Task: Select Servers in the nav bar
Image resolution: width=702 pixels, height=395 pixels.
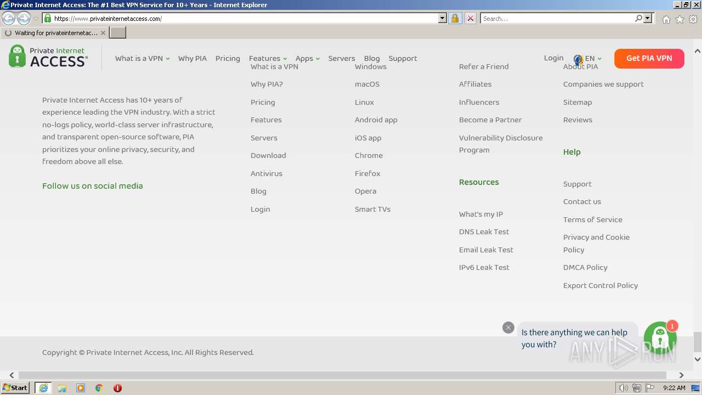Action: [341, 58]
